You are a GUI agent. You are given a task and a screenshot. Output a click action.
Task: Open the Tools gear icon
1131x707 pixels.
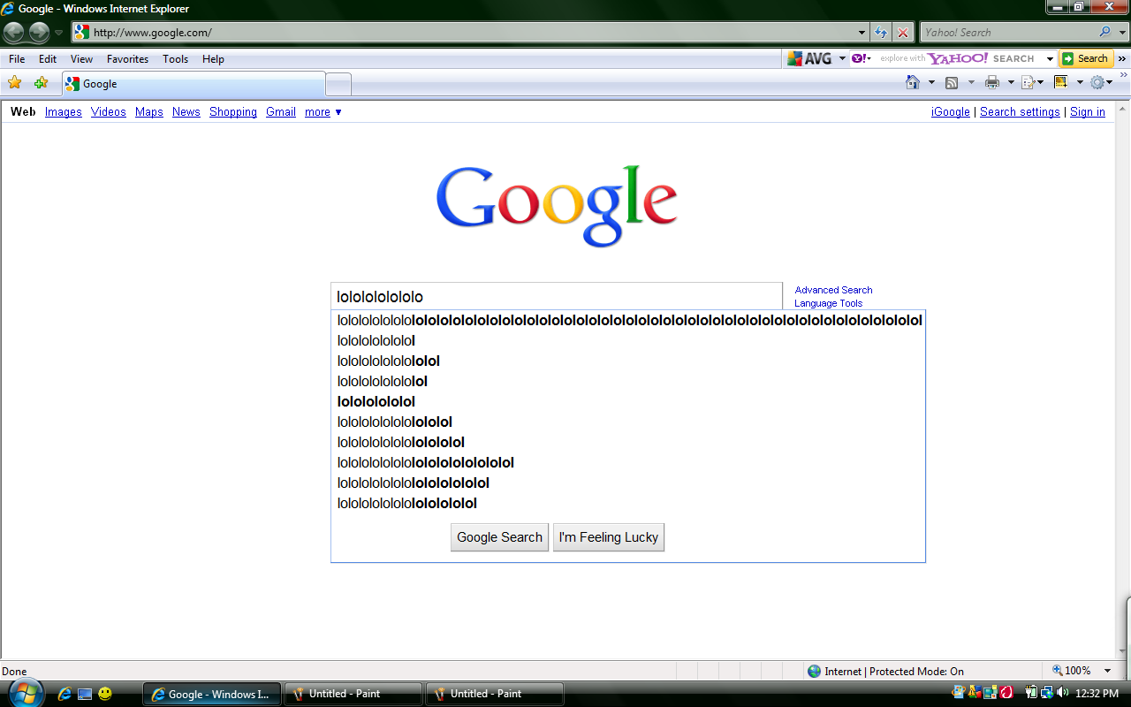1098,81
